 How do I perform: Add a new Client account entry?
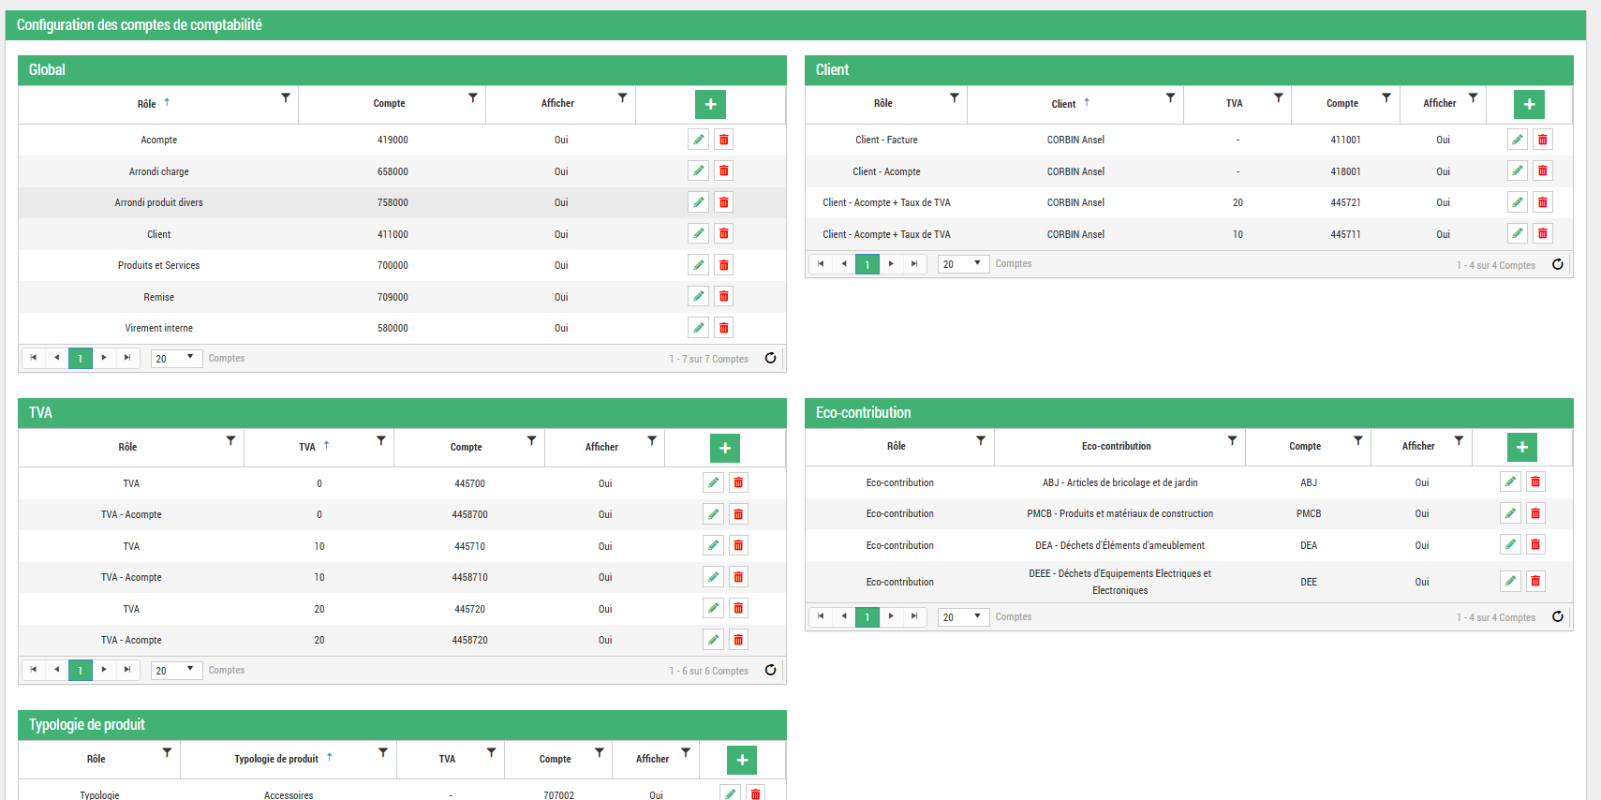click(1528, 104)
